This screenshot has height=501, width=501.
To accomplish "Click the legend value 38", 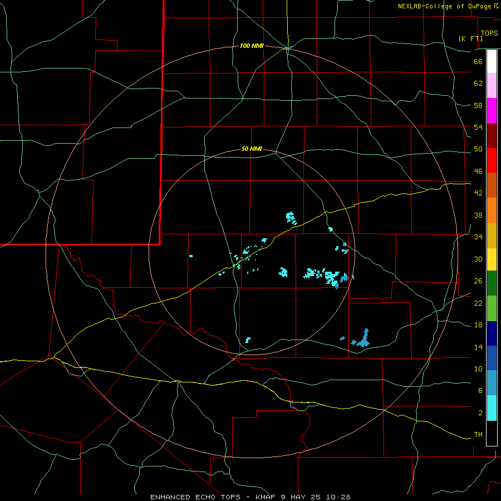I will [478, 215].
